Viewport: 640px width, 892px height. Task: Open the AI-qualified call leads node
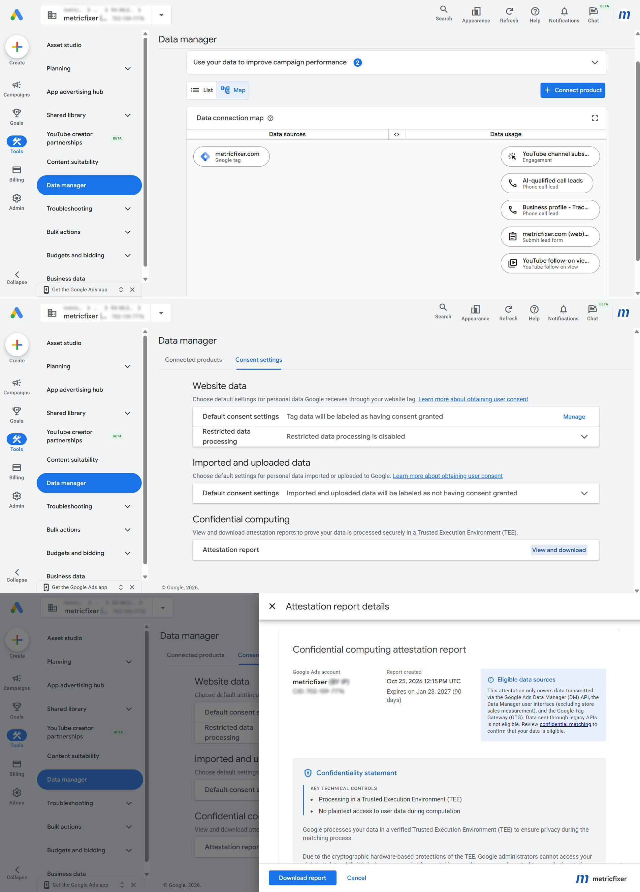coord(547,183)
